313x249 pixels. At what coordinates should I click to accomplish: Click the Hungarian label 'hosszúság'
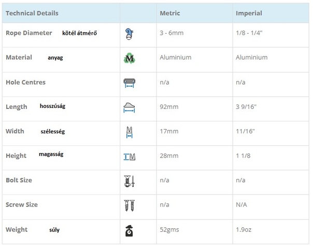click(52, 106)
